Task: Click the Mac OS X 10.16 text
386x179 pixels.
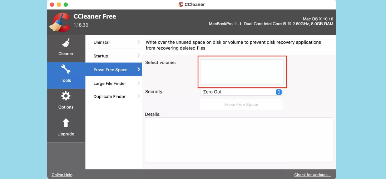Action: 318,19
